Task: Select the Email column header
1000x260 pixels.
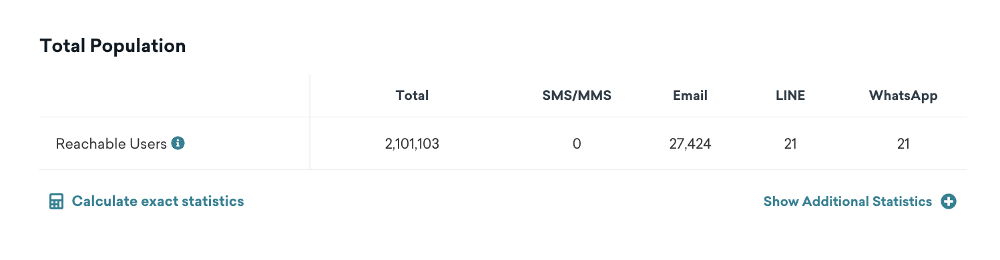Action: [690, 95]
